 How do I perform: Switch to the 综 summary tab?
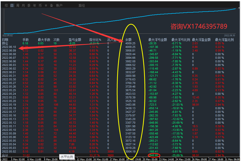pos(6,6)
